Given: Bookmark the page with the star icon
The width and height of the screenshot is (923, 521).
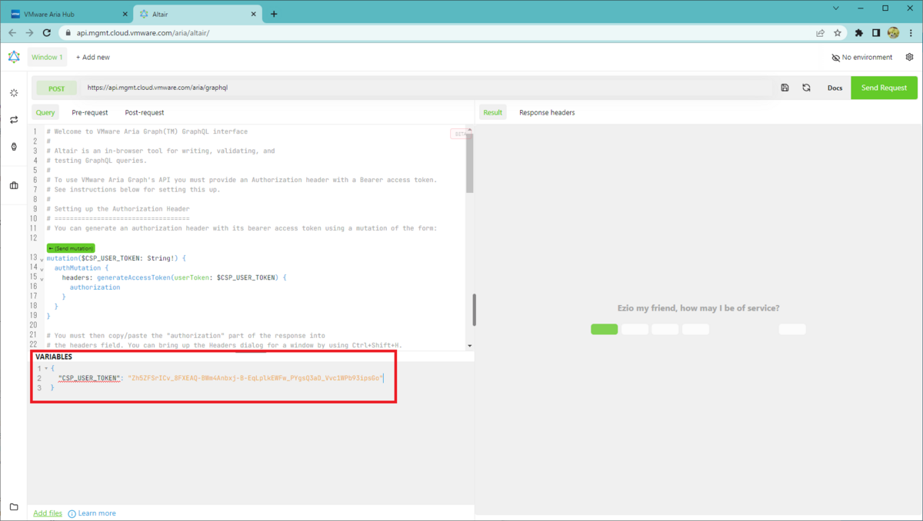Looking at the screenshot, I should pyautogui.click(x=838, y=33).
